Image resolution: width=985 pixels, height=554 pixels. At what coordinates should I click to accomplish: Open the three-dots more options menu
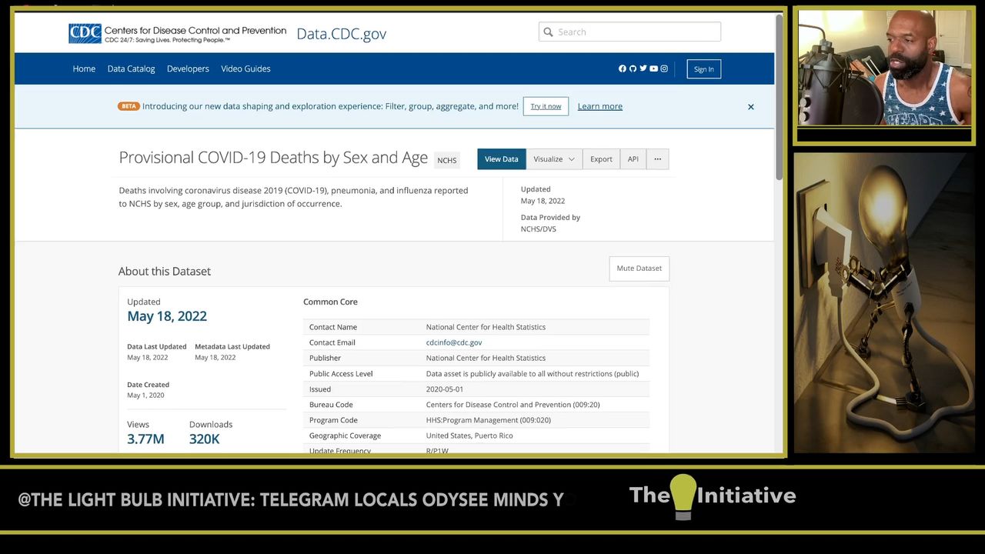pos(657,159)
